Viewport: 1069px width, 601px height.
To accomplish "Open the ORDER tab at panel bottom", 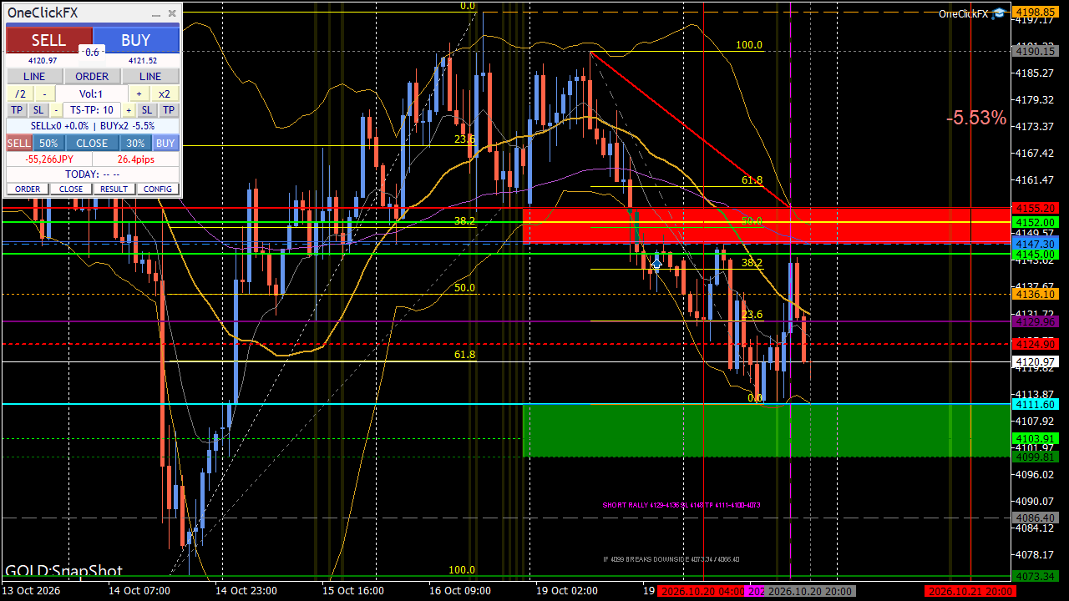I will click(x=28, y=189).
